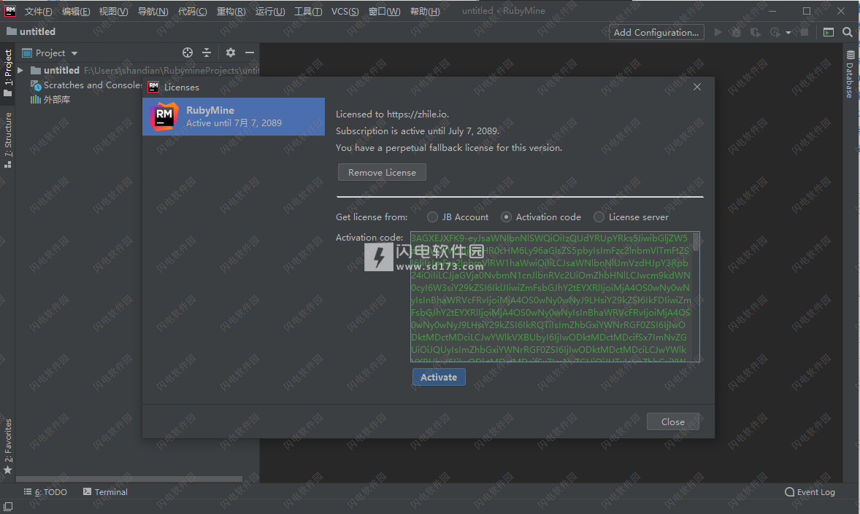Click the locate target crosshair icon
The width and height of the screenshot is (860, 514).
(188, 52)
